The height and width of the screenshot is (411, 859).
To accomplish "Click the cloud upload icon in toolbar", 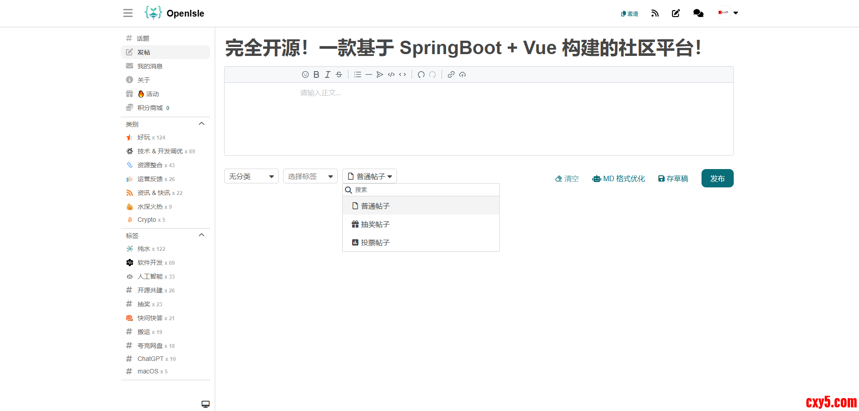I will [463, 75].
